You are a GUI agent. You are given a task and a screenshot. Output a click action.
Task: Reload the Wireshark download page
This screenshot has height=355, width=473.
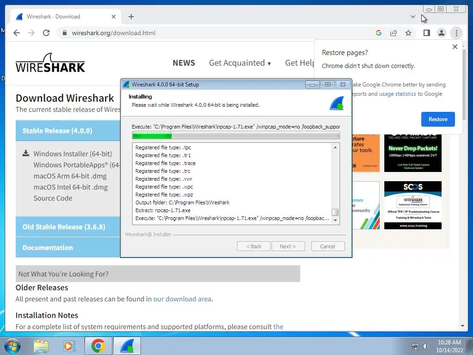pyautogui.click(x=46, y=33)
